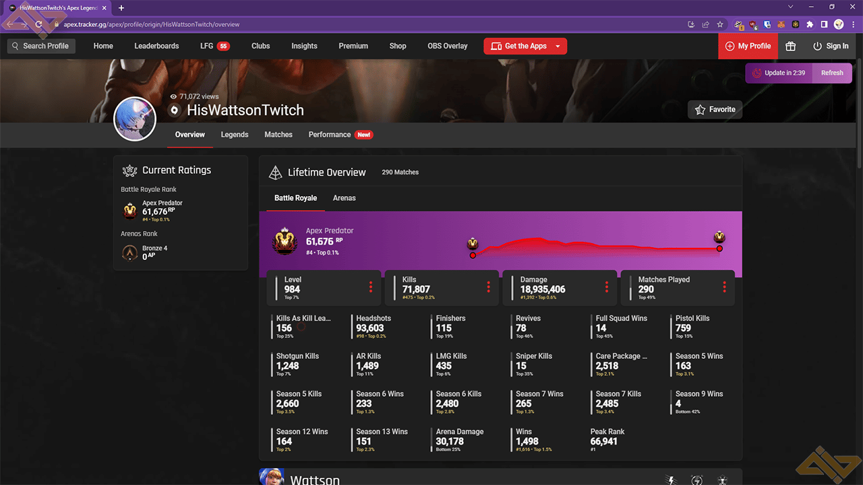The height and width of the screenshot is (485, 863).
Task: Click the Search Profile field
Action: pos(41,46)
